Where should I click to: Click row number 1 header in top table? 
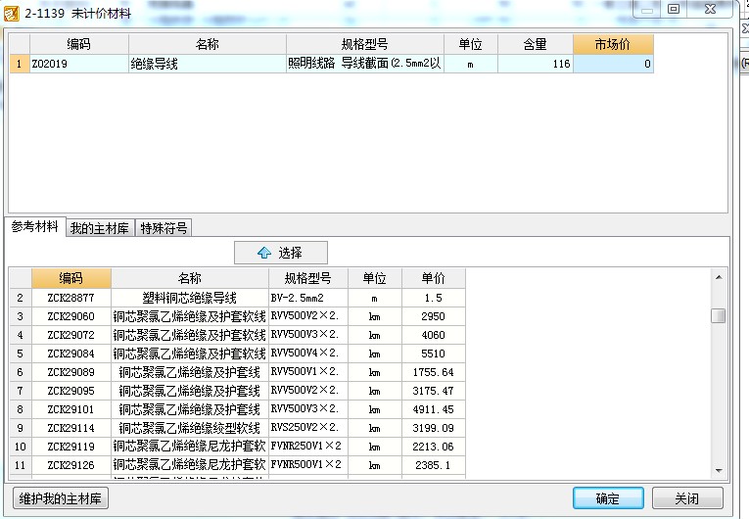coord(20,64)
